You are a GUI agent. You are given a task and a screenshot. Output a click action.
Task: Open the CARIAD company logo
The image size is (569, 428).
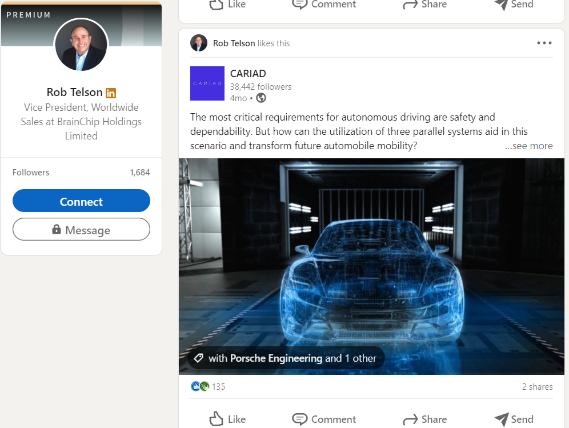pos(207,83)
